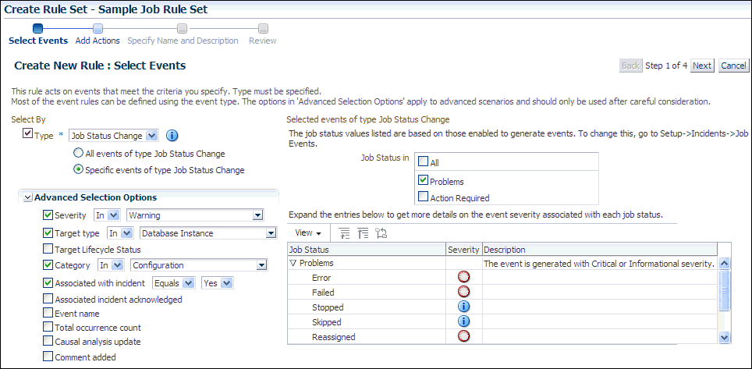Viewport: 752px width, 369px height.
Task: Select the Stopped job status row
Action: click(x=503, y=307)
